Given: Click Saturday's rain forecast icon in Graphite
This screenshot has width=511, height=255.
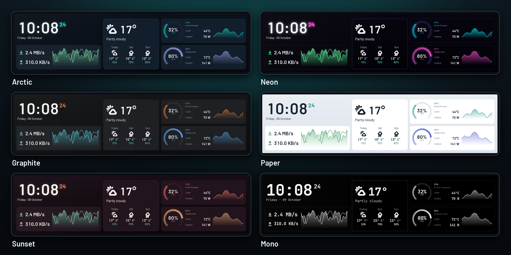Looking at the screenshot, I should [x=131, y=134].
